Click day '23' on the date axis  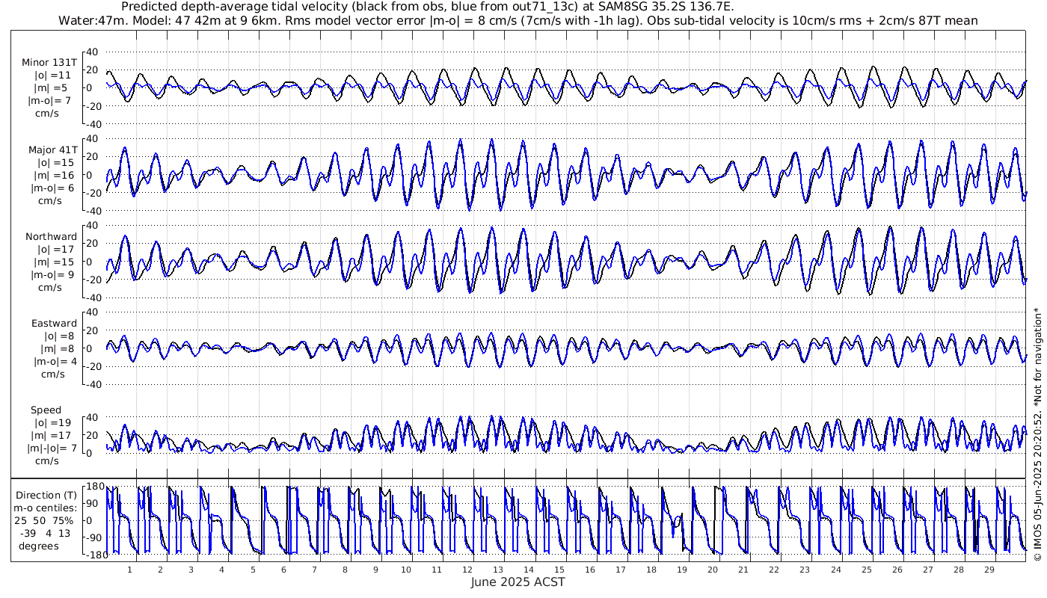pyautogui.click(x=805, y=570)
